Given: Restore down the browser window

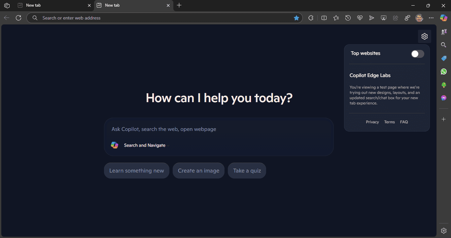Looking at the screenshot, I should pyautogui.click(x=428, y=5).
